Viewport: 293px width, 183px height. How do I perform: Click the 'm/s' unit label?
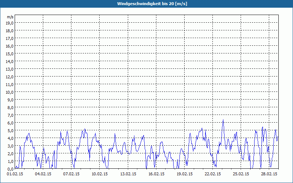[x=10, y=17]
